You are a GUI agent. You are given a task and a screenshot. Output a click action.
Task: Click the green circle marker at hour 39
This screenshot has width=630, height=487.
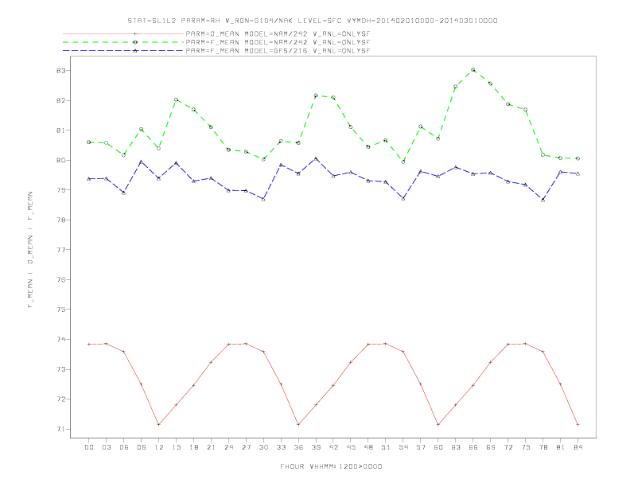click(316, 95)
